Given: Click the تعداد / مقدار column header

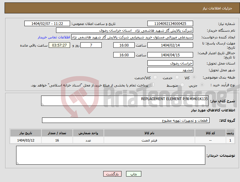Looking at the screenshot, I should 57,133.
